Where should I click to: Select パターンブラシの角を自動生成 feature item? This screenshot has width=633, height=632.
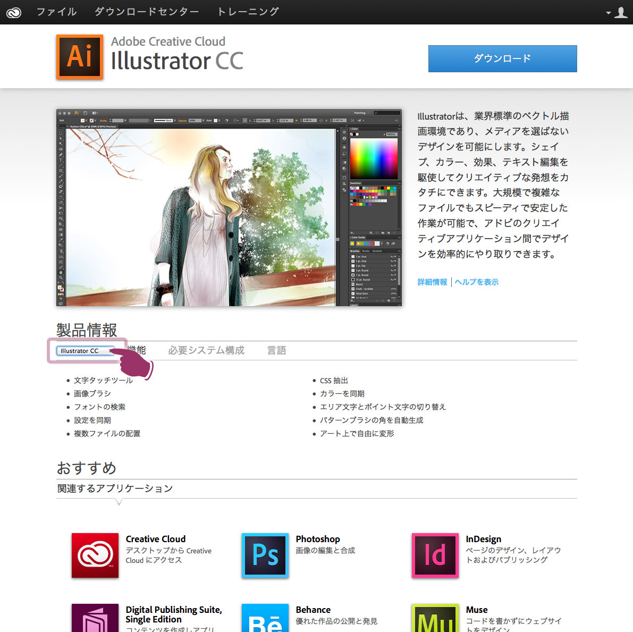(x=372, y=420)
